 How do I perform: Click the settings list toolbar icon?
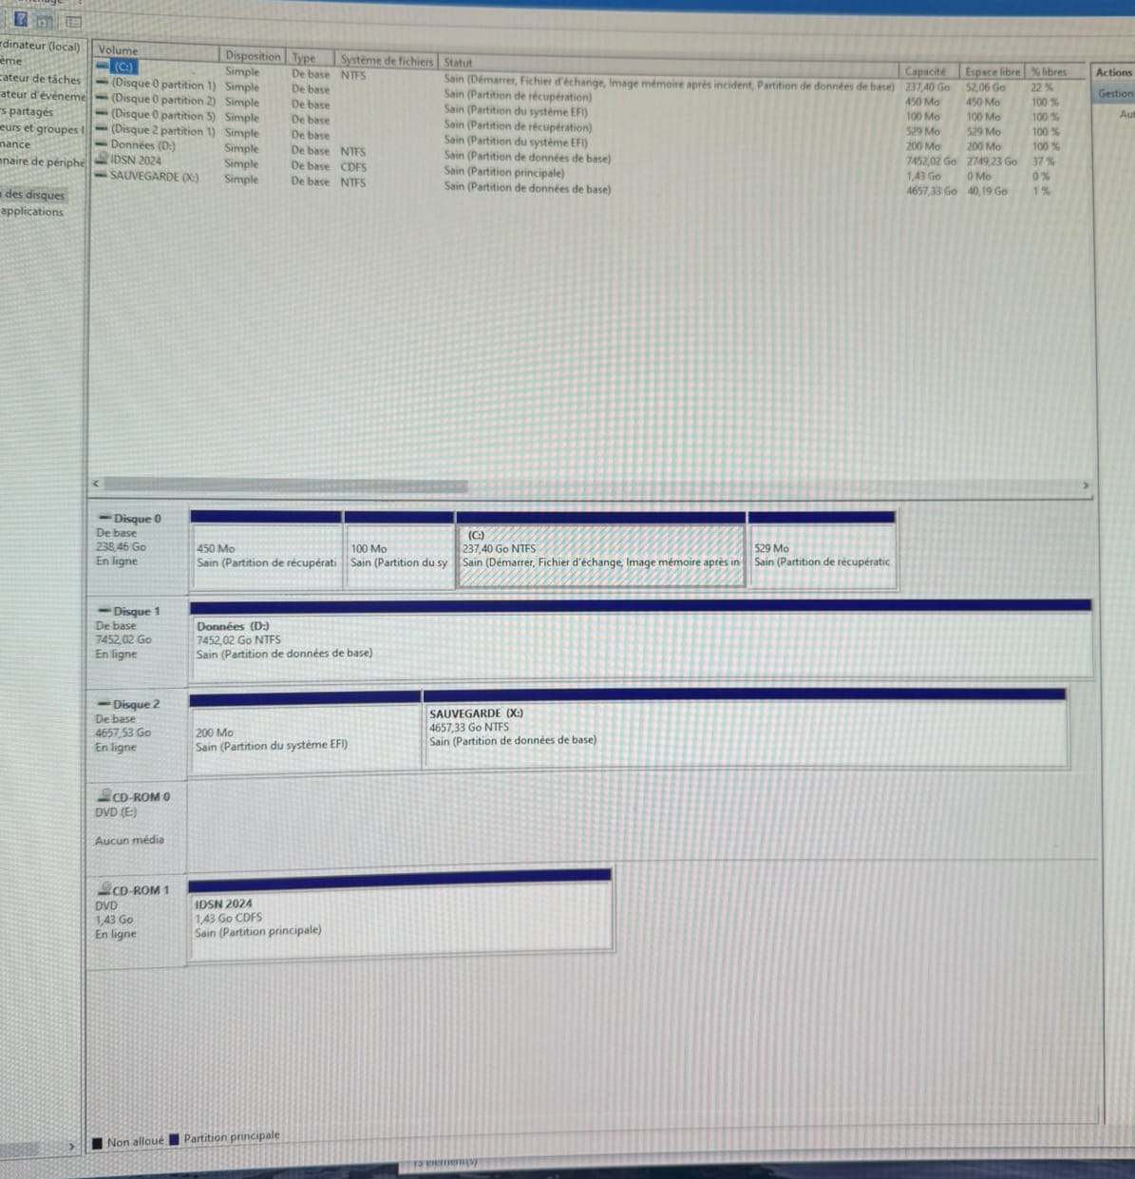(x=73, y=21)
